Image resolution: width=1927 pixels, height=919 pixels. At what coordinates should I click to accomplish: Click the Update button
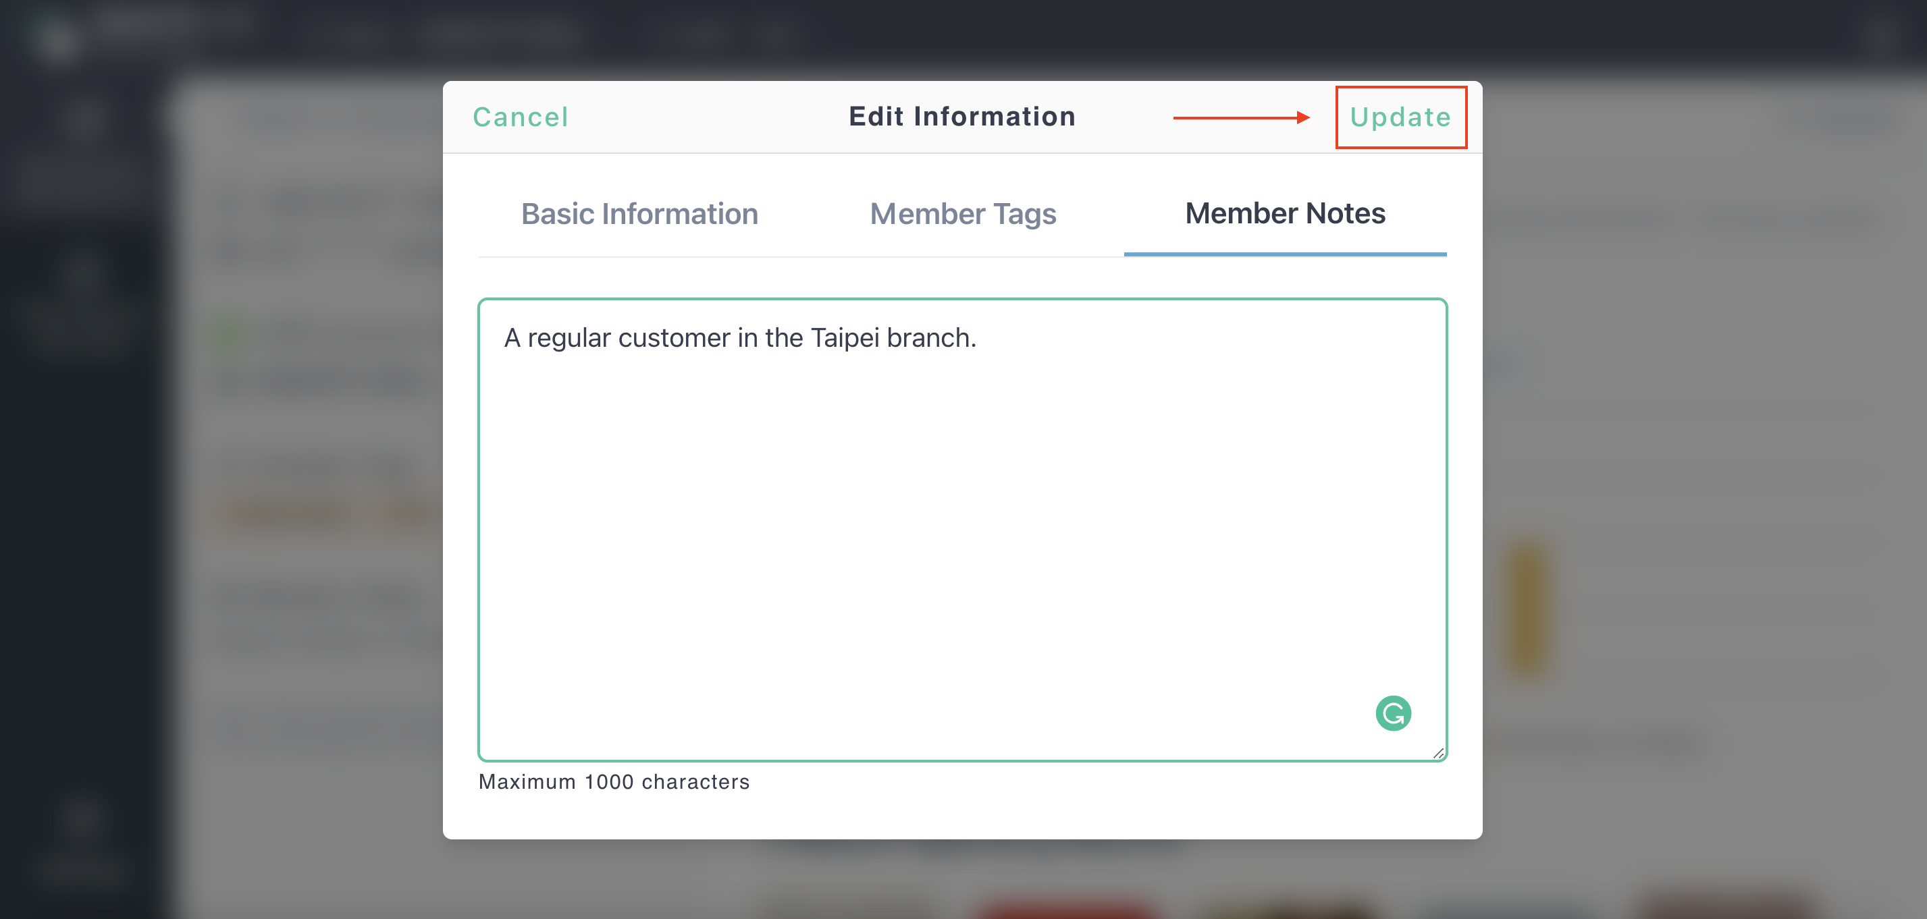(x=1400, y=117)
